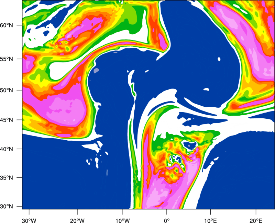This screenshot has height=223, width=275.
Task: Click the 30°N latitude axis label
Action: 7,207
